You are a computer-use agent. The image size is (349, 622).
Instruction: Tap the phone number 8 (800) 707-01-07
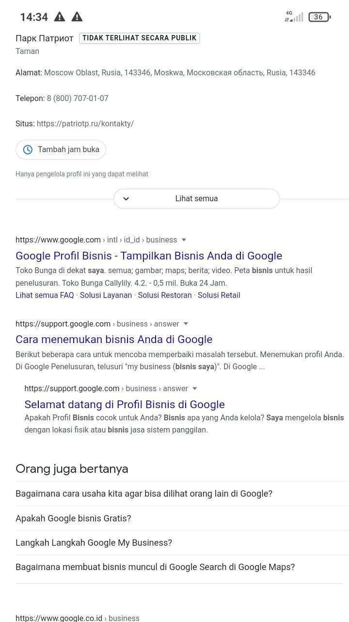coord(78,98)
